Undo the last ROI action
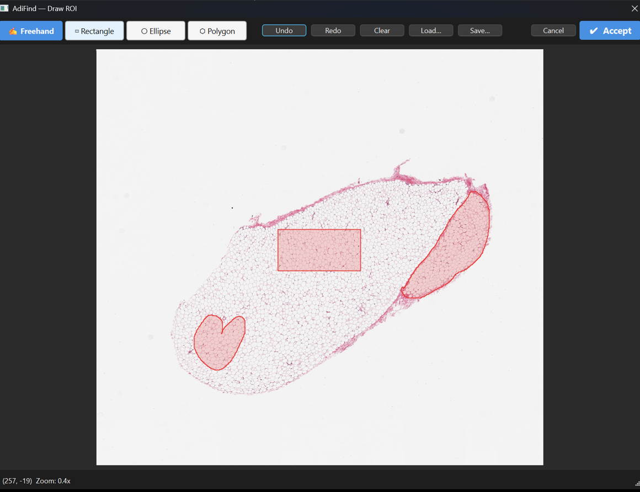Image resolution: width=640 pixels, height=492 pixels. 284,31
